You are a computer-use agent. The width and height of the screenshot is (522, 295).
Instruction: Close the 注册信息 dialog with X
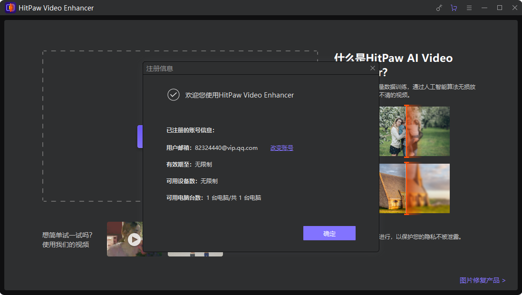point(373,68)
